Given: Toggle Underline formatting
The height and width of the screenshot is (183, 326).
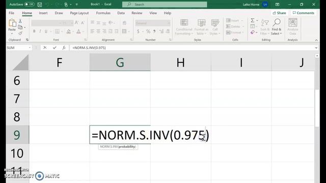Looking at the screenshot, I should [x=46, y=32].
